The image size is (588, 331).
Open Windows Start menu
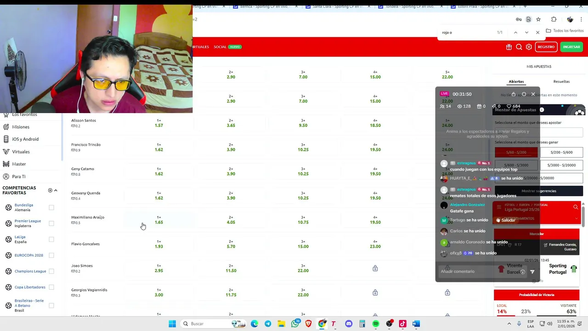point(172,324)
